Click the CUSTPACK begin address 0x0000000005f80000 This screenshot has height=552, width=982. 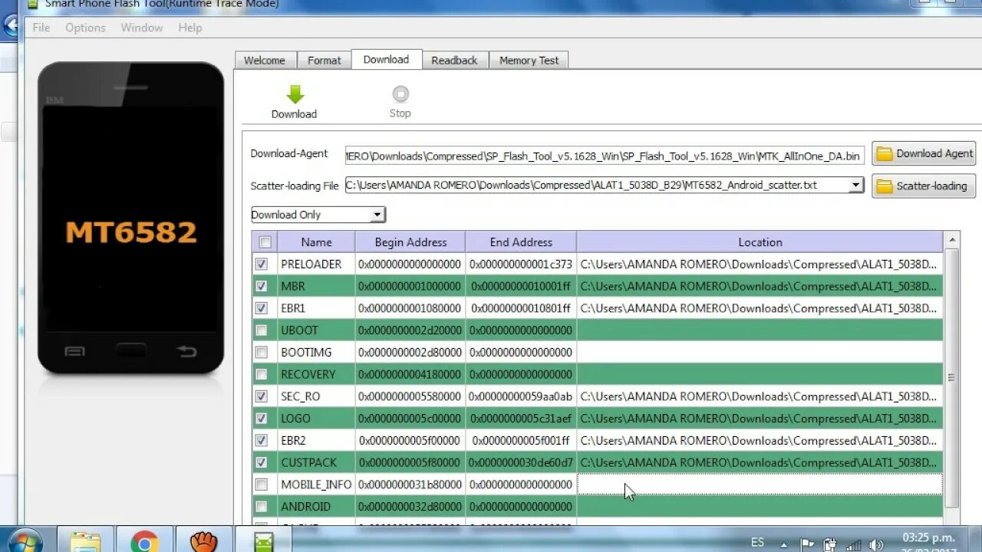pos(410,462)
